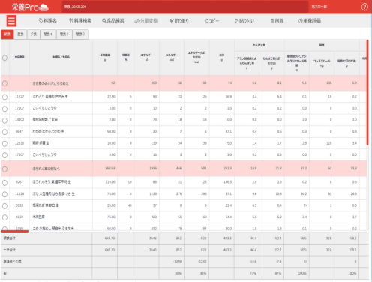
Task: Click the 朝食合計 summary row label
Action: (9, 238)
